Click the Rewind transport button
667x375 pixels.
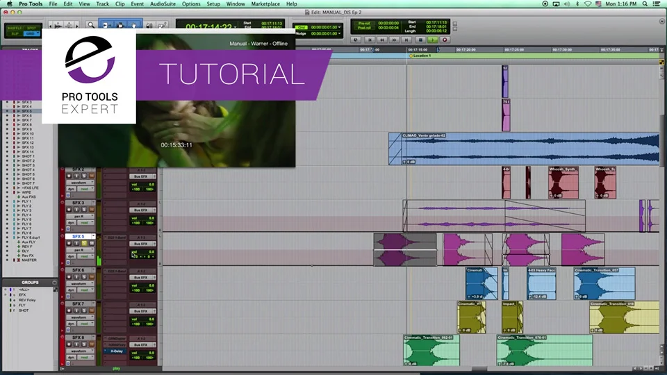382,40
